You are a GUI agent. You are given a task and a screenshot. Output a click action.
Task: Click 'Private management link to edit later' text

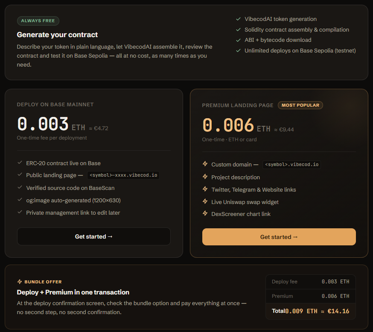click(73, 213)
